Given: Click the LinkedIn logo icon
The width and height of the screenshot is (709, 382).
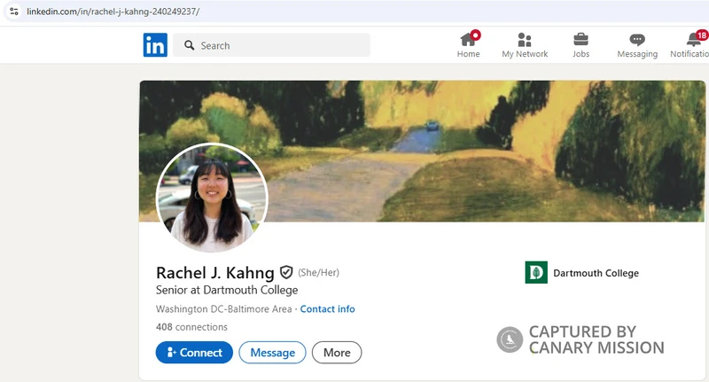Looking at the screenshot, I should pos(155,44).
